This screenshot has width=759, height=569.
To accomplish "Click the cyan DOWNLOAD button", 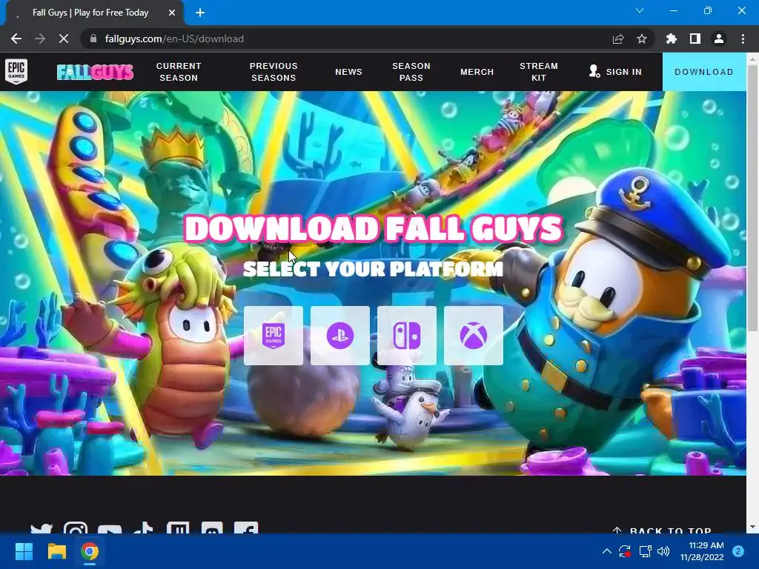I will [x=704, y=72].
